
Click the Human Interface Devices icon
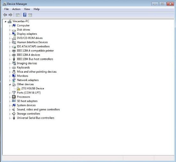pyautogui.click(x=14, y=42)
